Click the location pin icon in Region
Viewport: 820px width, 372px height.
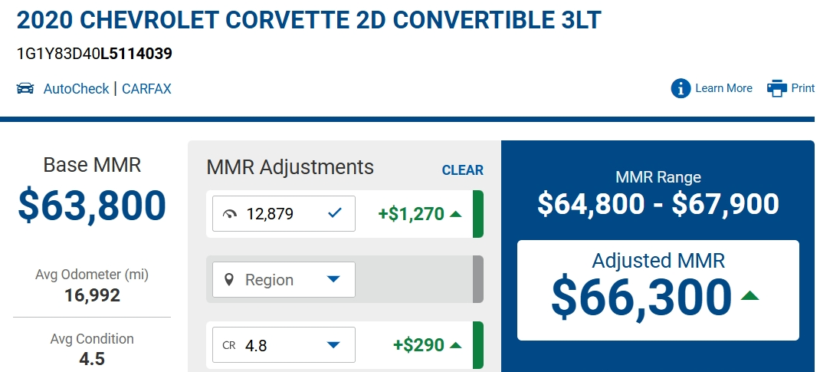(228, 280)
